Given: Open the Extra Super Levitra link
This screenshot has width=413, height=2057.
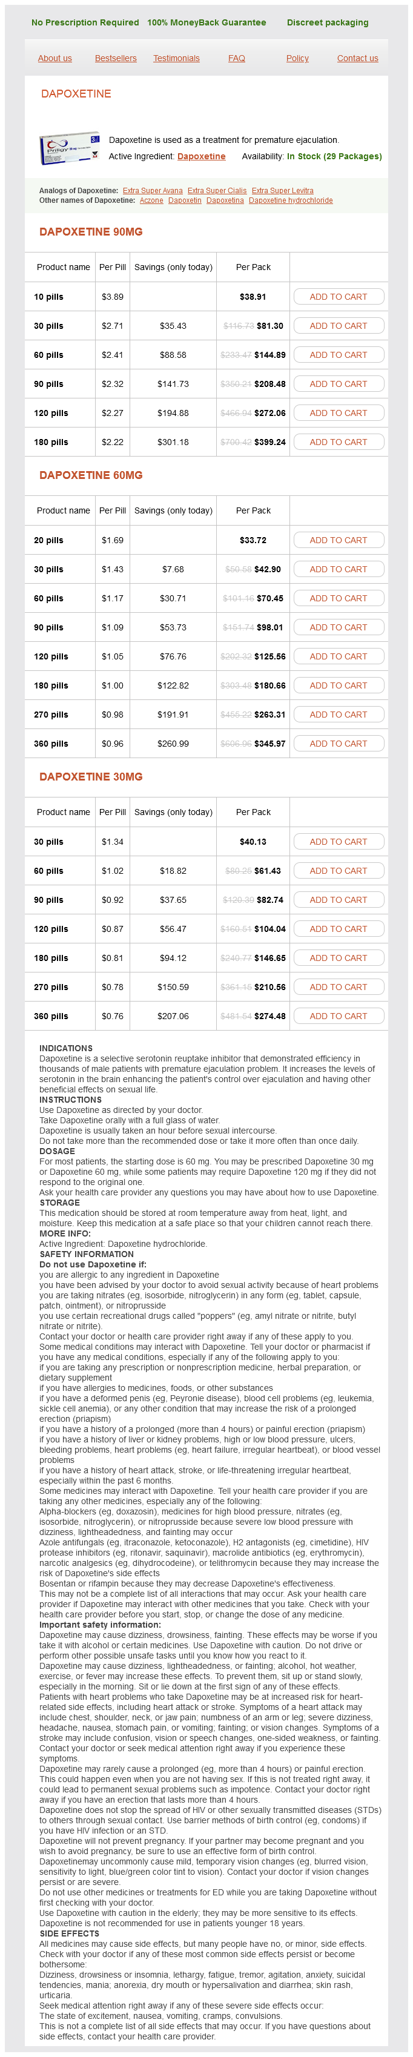Looking at the screenshot, I should tap(282, 191).
